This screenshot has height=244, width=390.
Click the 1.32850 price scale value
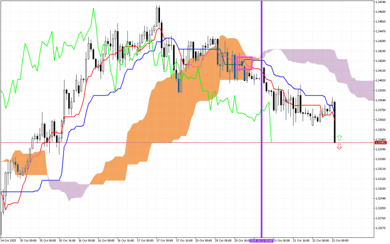[380, 208]
